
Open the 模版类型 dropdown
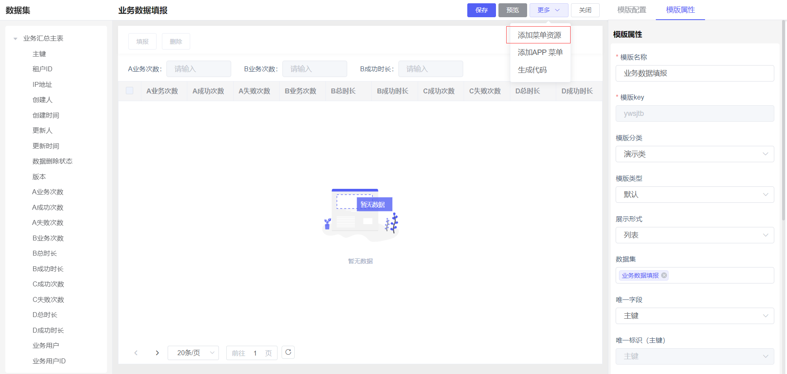(x=694, y=195)
